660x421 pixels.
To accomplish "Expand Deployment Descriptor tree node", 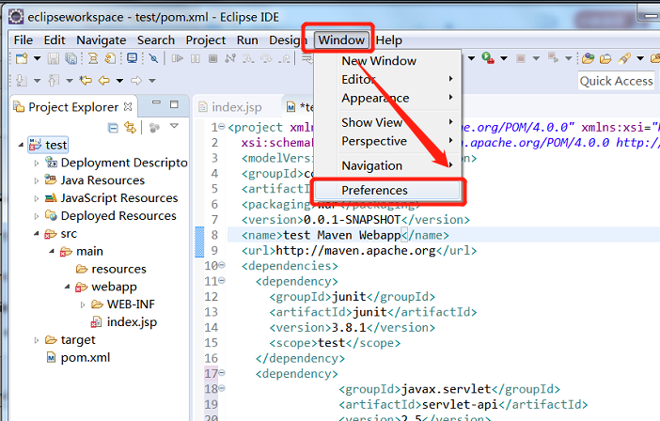I will [37, 163].
